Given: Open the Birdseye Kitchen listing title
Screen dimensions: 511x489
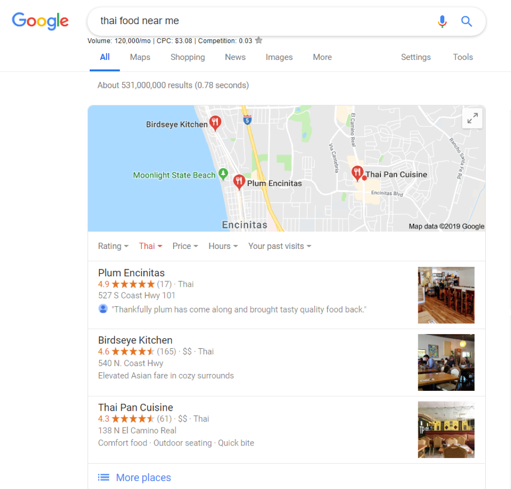Looking at the screenshot, I should 135,340.
